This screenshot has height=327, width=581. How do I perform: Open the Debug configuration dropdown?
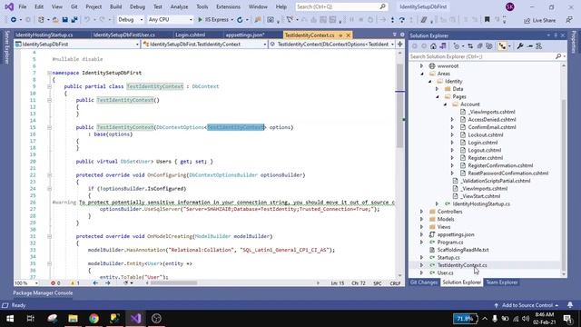[x=131, y=20]
